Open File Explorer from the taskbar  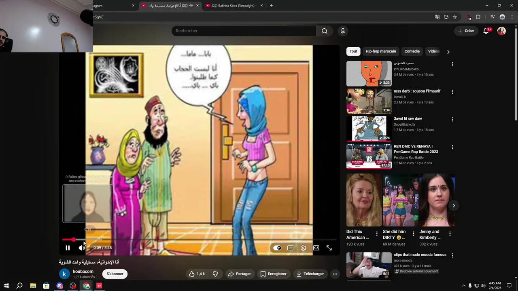(x=33, y=286)
